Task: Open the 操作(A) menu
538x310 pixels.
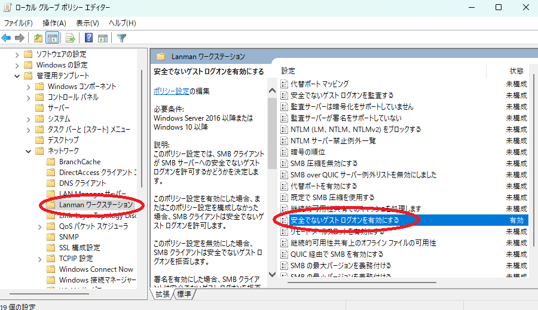Action: pos(54,23)
